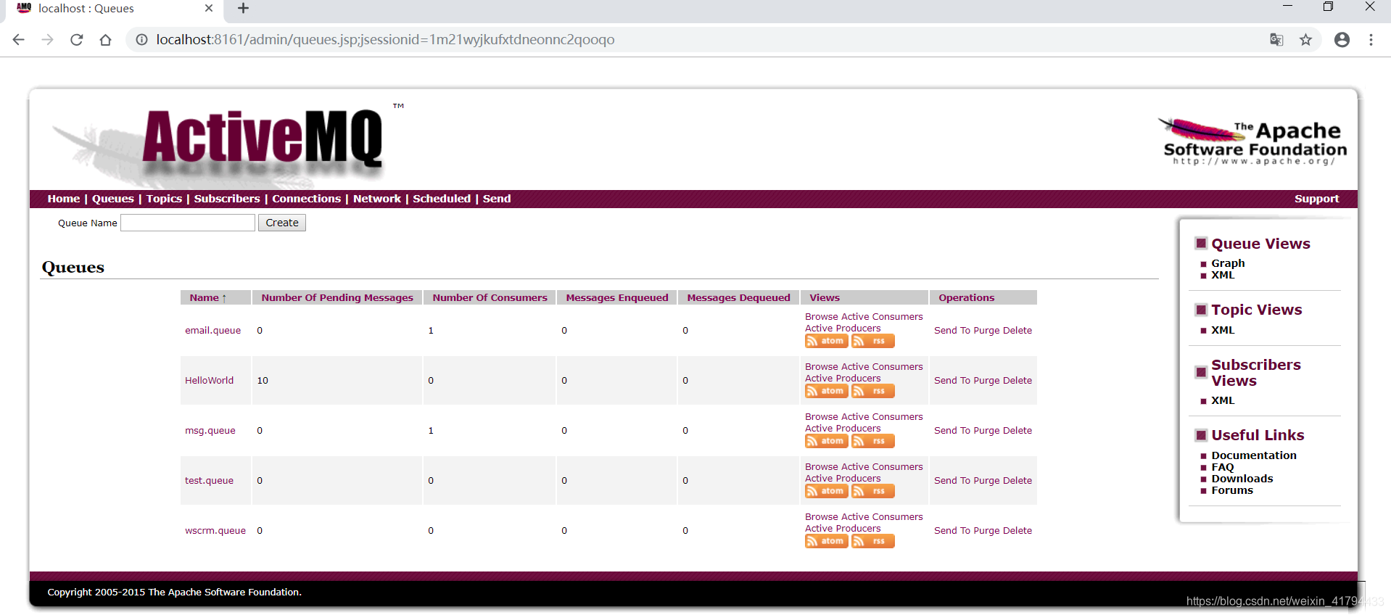This screenshot has width=1391, height=615.
Task: Click the browser back arrow
Action: coord(19,40)
